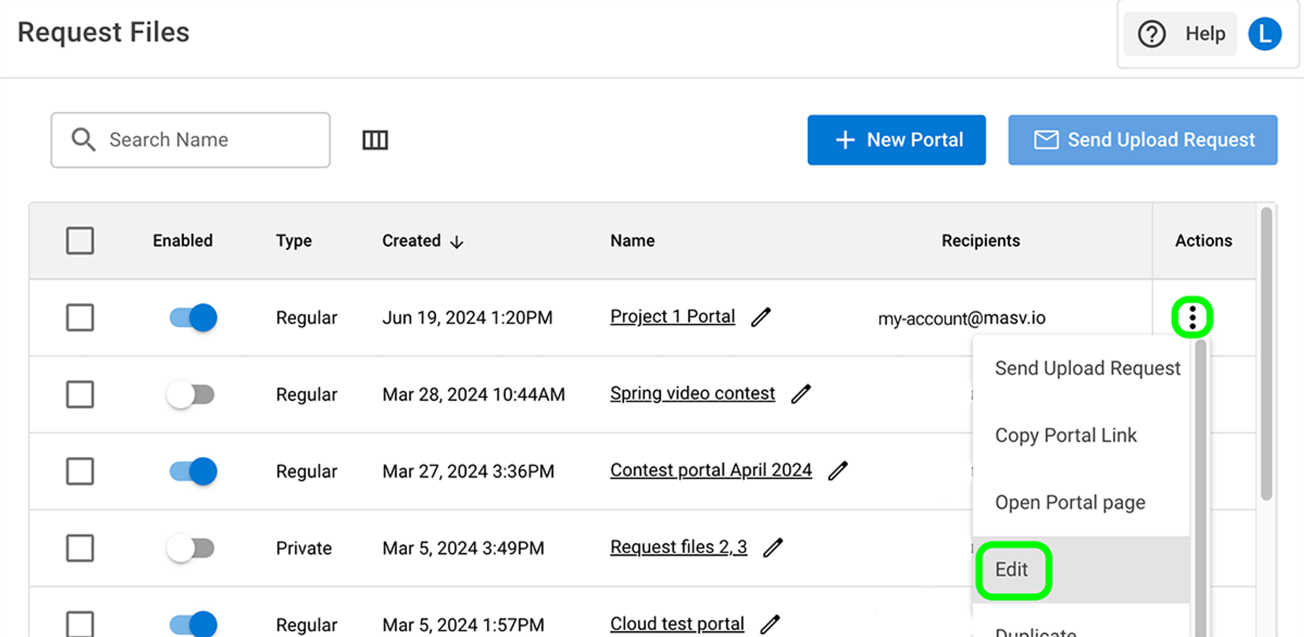The height and width of the screenshot is (637, 1304).
Task: Click the Type column header
Action: [x=293, y=241]
